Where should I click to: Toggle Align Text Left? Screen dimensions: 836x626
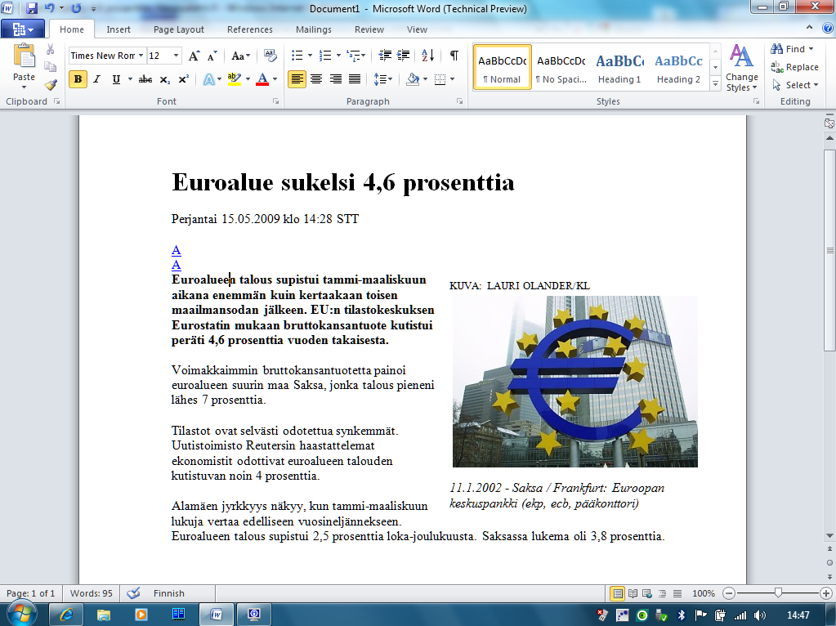click(297, 79)
